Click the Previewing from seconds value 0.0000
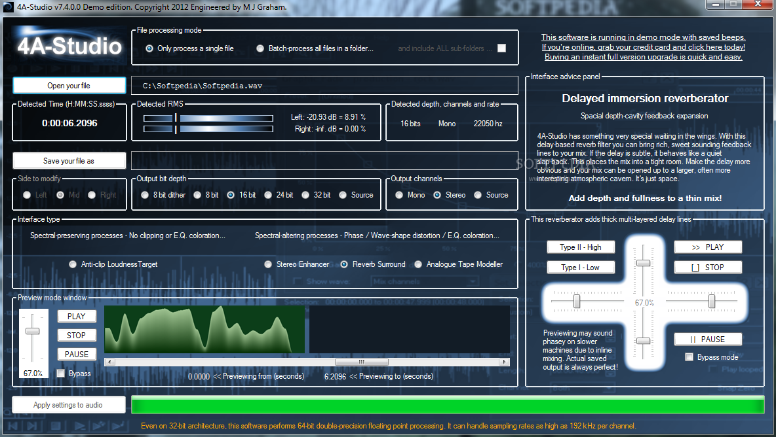This screenshot has height=437, width=776. [199, 376]
